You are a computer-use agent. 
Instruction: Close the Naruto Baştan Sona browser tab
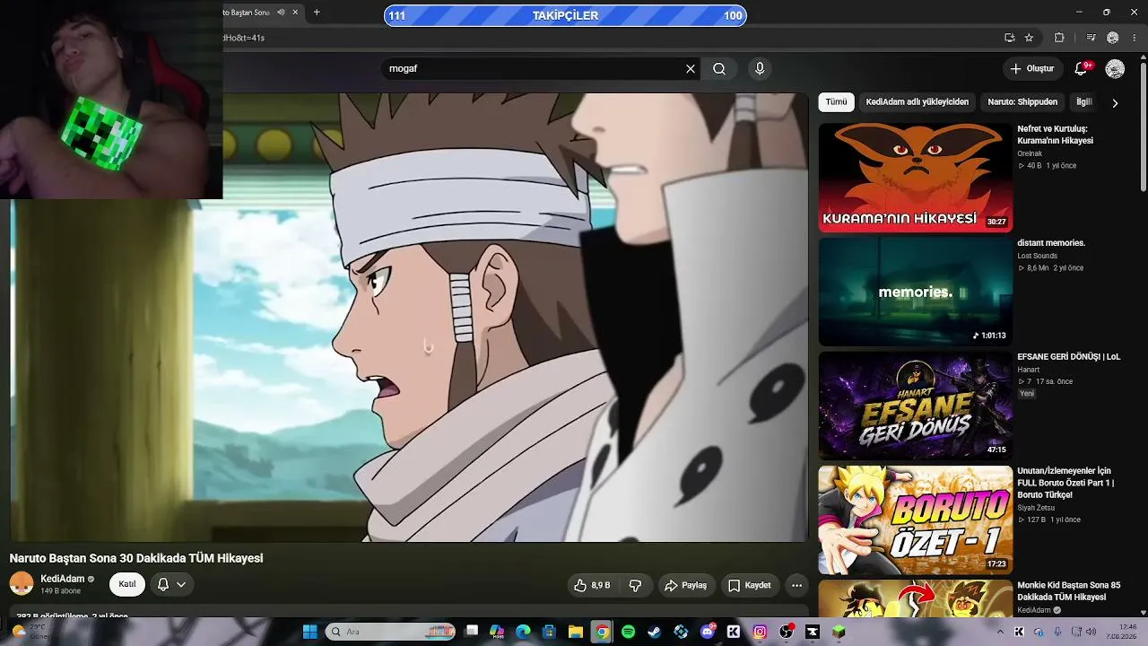[x=295, y=13]
